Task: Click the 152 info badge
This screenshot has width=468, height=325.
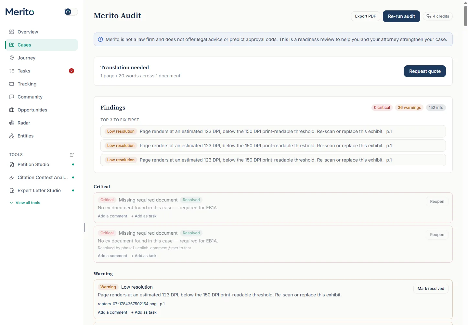Action: tap(436, 108)
